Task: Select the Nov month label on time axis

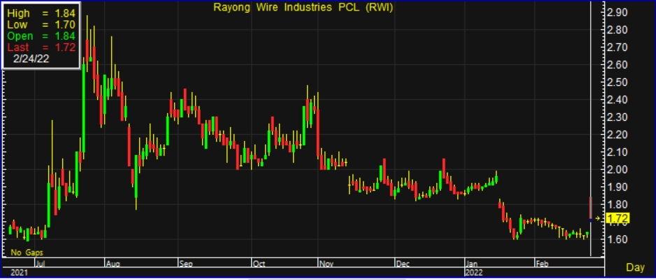Action: click(326, 264)
